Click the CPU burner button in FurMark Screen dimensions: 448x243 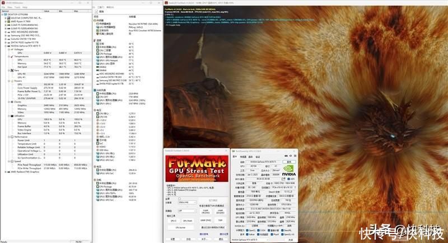pyautogui.click(x=180, y=227)
